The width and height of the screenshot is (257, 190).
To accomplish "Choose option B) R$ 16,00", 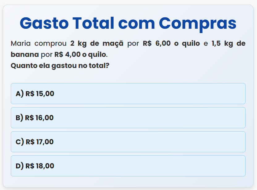I will coord(128,118).
